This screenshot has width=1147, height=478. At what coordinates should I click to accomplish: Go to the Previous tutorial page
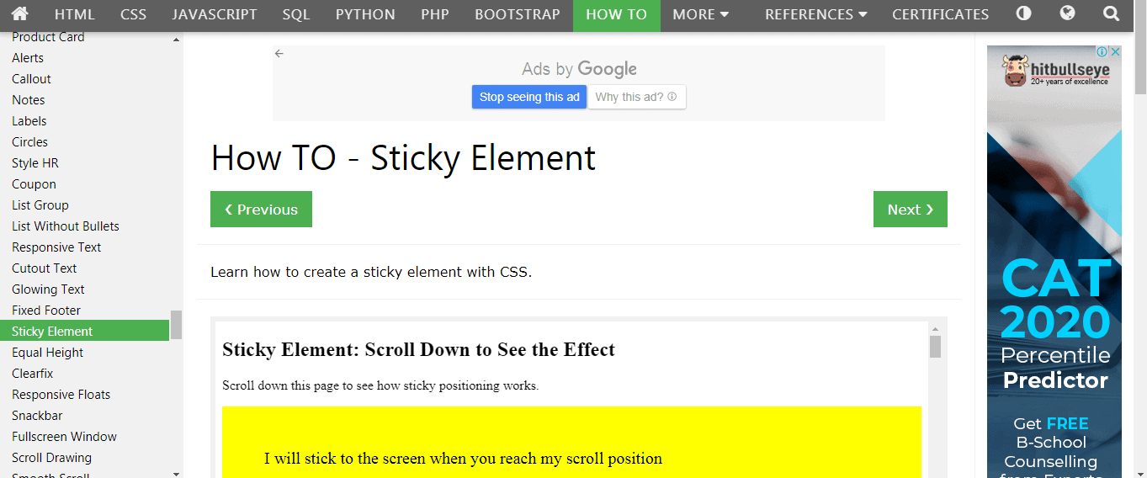pyautogui.click(x=261, y=210)
